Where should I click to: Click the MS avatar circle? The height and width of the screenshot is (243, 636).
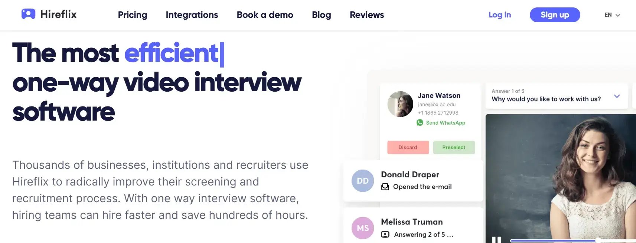click(363, 228)
